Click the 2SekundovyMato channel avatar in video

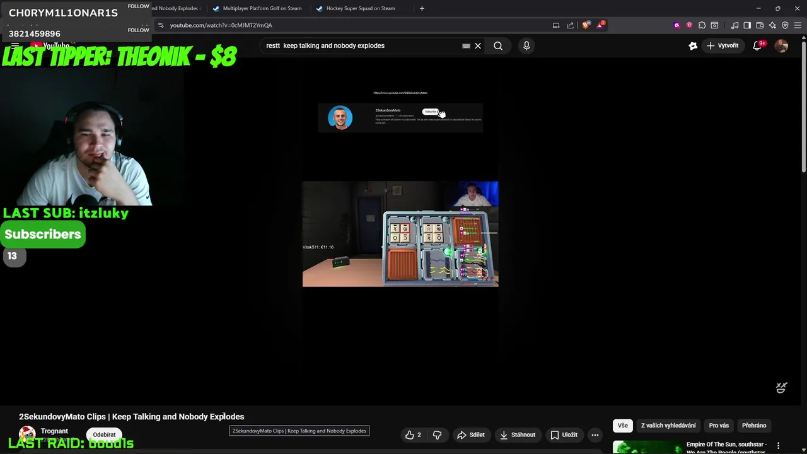coord(340,118)
